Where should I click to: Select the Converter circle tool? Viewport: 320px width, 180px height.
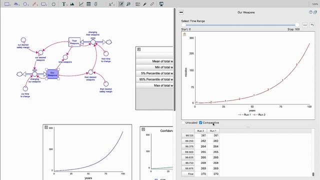pos(25,4)
